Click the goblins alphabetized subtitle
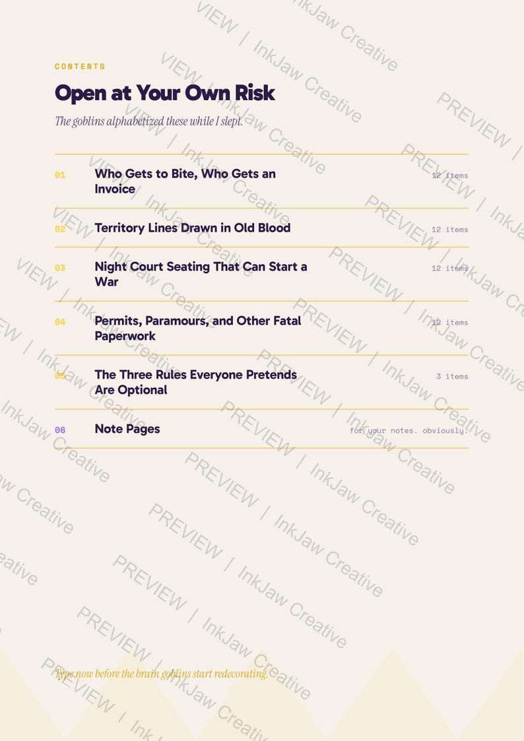Image resolution: width=524 pixels, height=741 pixels. 149,121
